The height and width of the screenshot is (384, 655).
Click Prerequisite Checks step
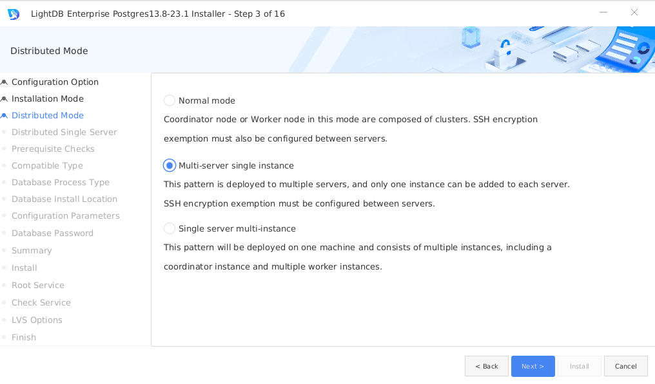coord(53,149)
